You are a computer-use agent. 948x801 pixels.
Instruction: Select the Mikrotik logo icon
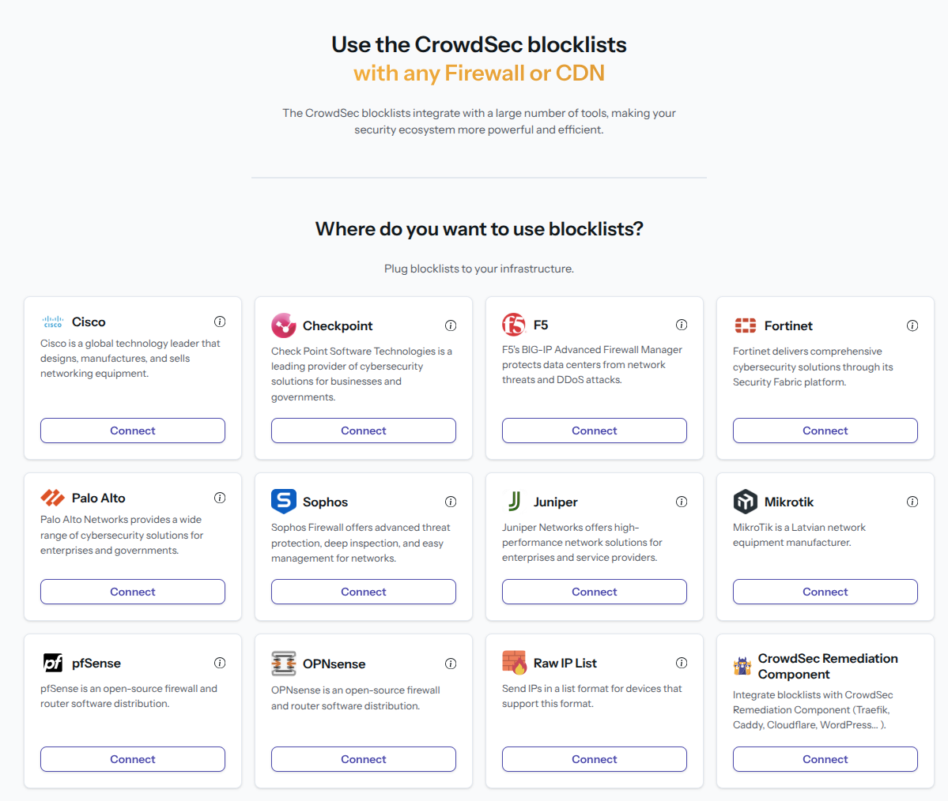744,501
